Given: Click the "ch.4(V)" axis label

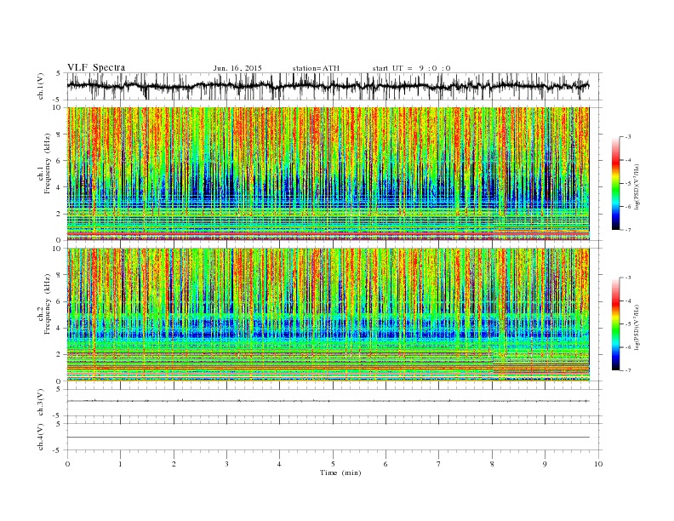Looking at the screenshot, I should 41,437.
